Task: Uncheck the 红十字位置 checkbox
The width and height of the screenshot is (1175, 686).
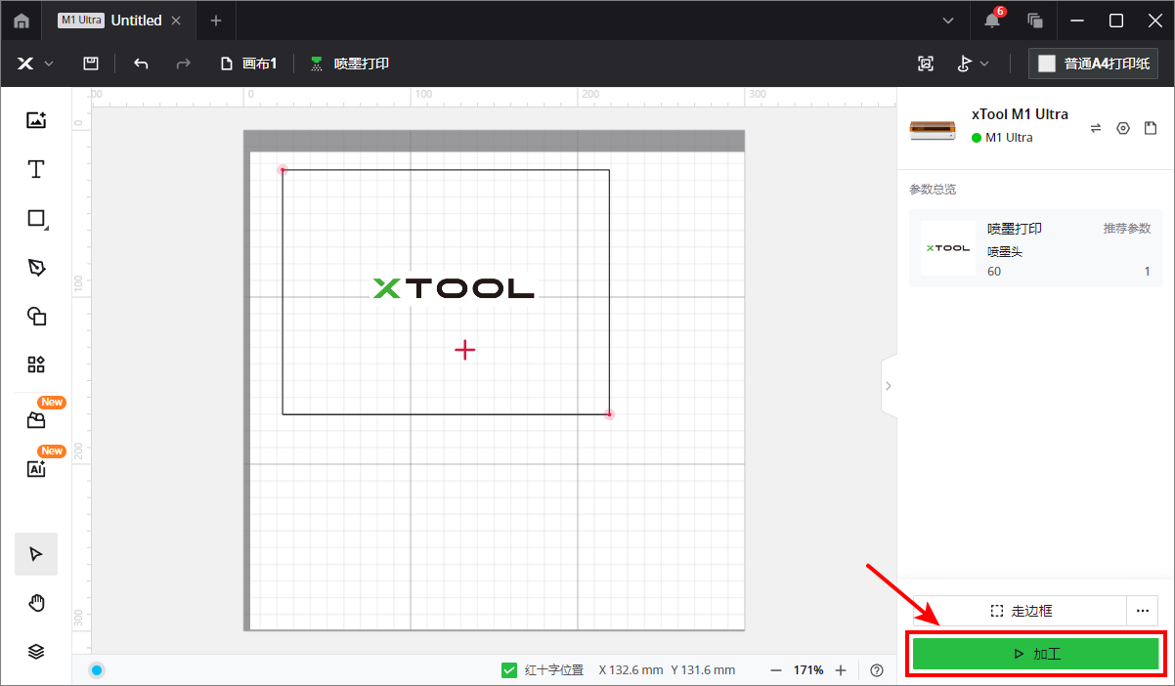Action: (x=509, y=670)
